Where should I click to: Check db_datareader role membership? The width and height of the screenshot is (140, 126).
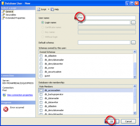click(x=41, y=98)
